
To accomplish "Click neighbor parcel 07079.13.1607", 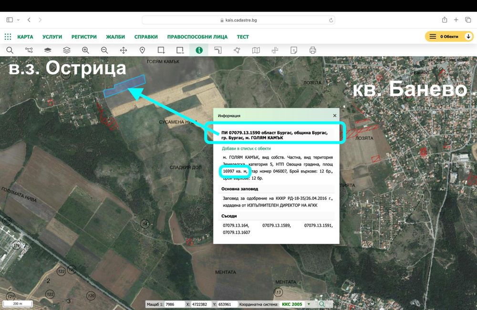I will (x=237, y=232).
